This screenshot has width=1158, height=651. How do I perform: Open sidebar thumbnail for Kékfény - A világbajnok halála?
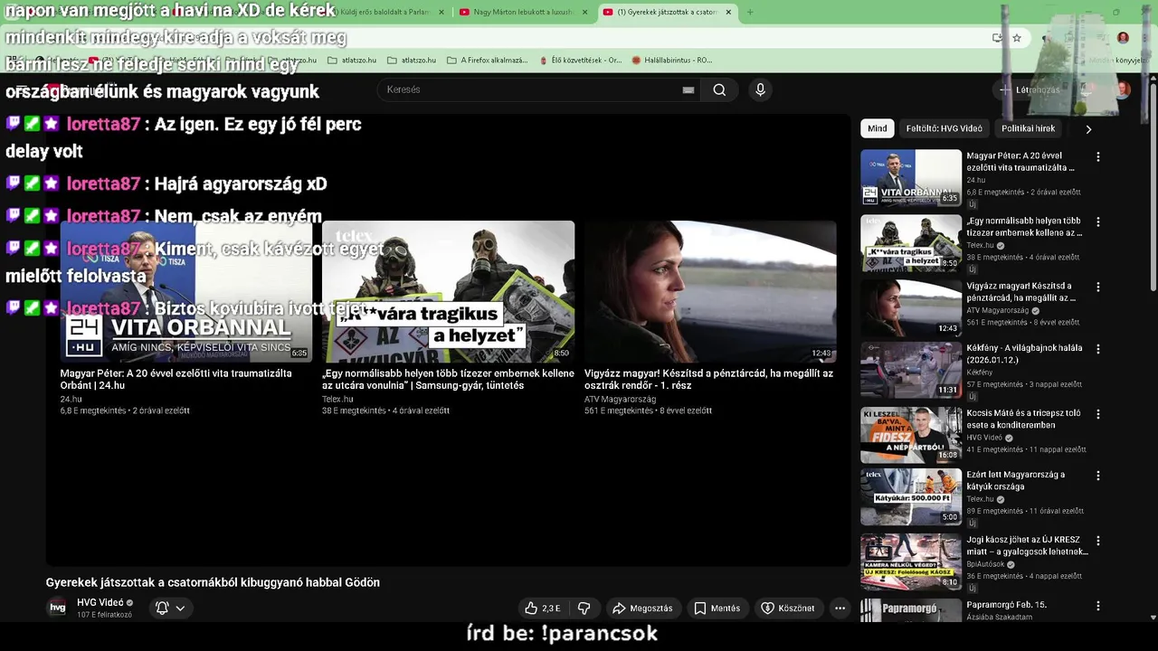[x=911, y=370]
